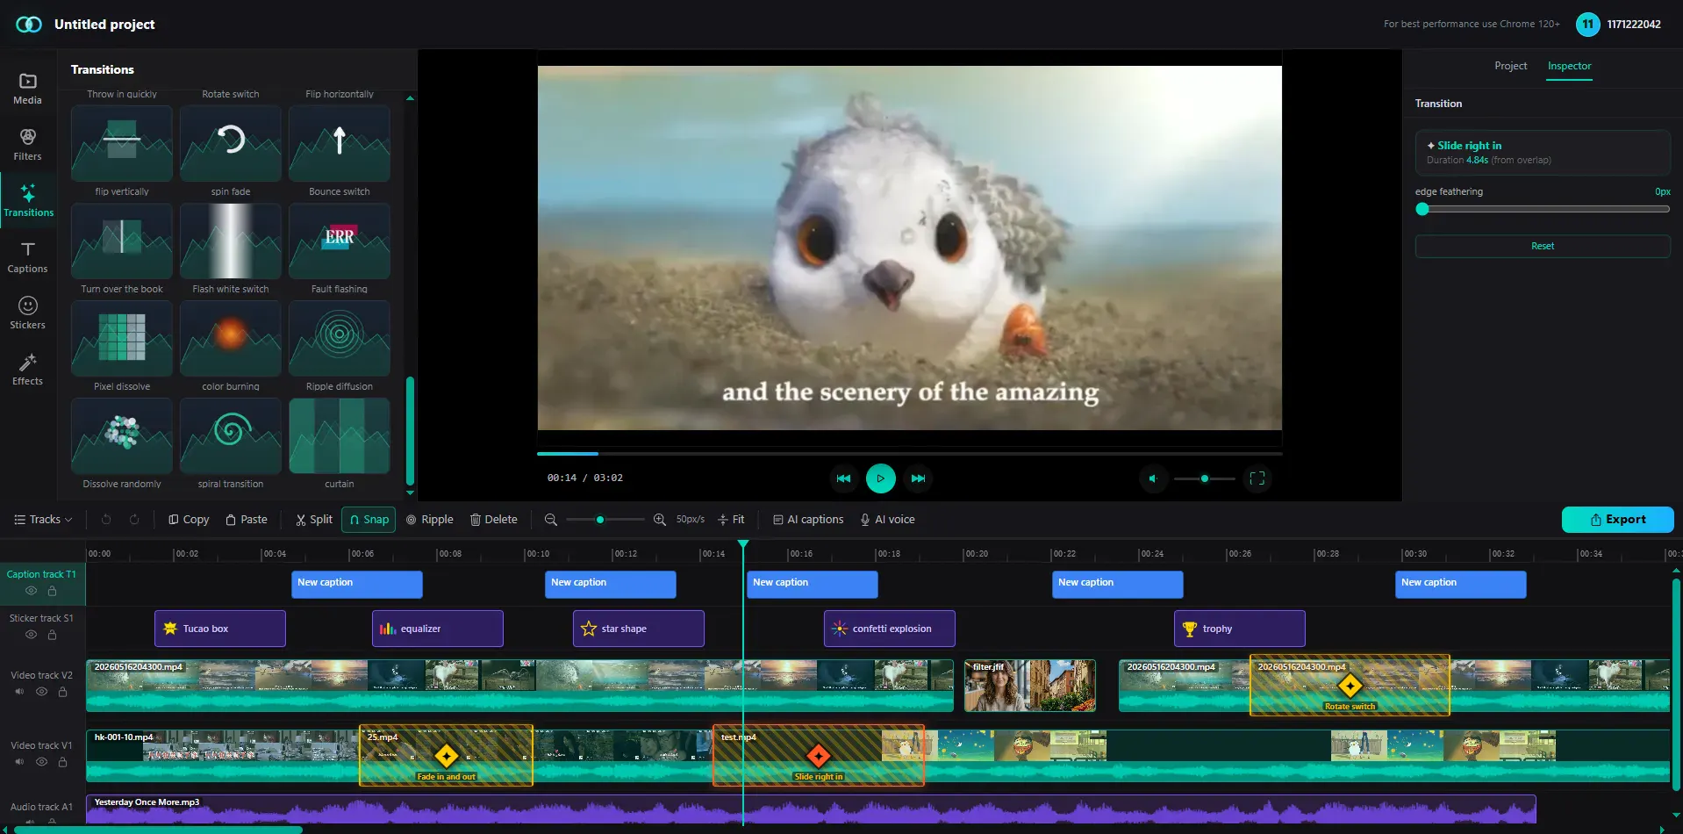The width and height of the screenshot is (1683, 834).
Task: Choose the Turn over the book transition
Action: (x=122, y=241)
